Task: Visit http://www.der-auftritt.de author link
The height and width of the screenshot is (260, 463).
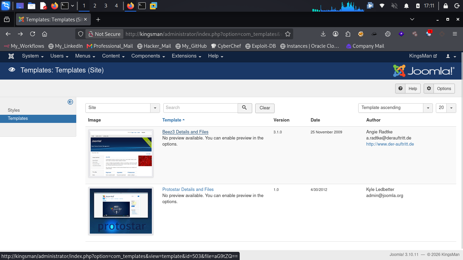Action: (x=390, y=144)
